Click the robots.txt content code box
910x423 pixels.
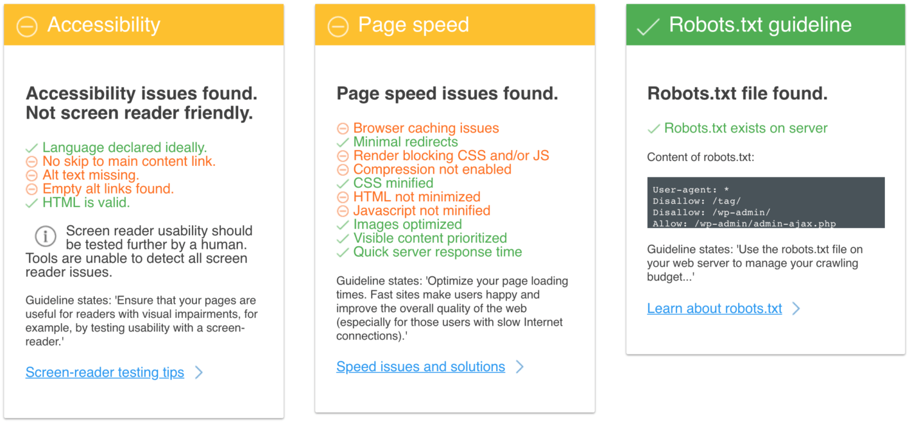766,203
